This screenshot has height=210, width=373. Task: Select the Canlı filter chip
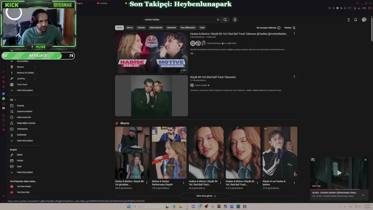pos(202,28)
